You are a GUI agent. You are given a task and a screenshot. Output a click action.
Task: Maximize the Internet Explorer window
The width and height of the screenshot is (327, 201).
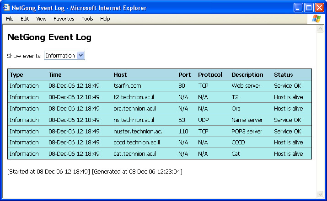309,8
